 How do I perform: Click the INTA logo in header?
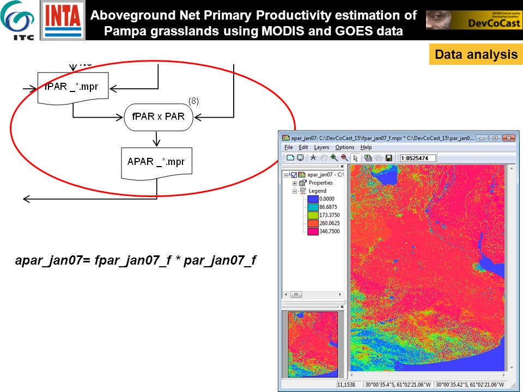click(63, 20)
